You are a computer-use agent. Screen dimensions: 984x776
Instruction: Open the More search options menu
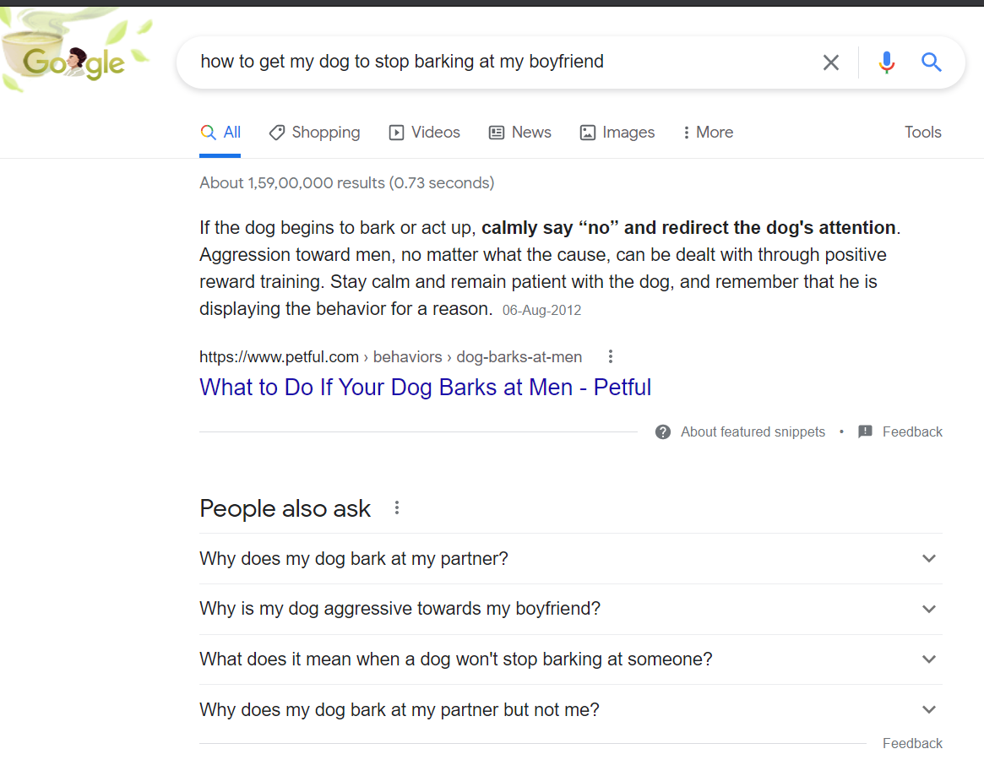point(708,133)
